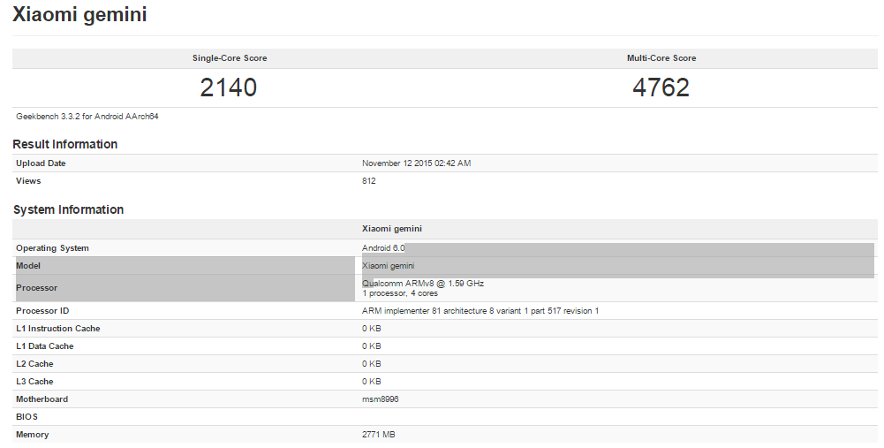This screenshot has height=448, width=884.
Task: Select the Multi-Core Score header
Action: 661,58
